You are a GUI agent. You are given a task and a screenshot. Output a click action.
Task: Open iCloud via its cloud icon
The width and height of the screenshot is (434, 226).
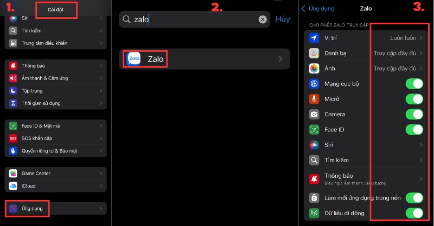click(13, 185)
